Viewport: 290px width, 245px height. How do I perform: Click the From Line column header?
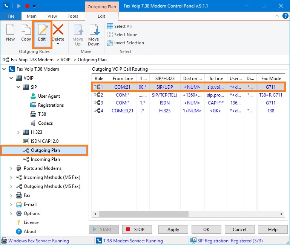[x=123, y=79]
